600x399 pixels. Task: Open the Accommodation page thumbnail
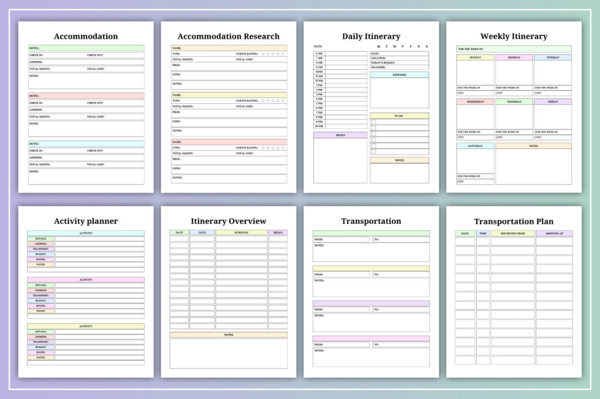(x=86, y=107)
